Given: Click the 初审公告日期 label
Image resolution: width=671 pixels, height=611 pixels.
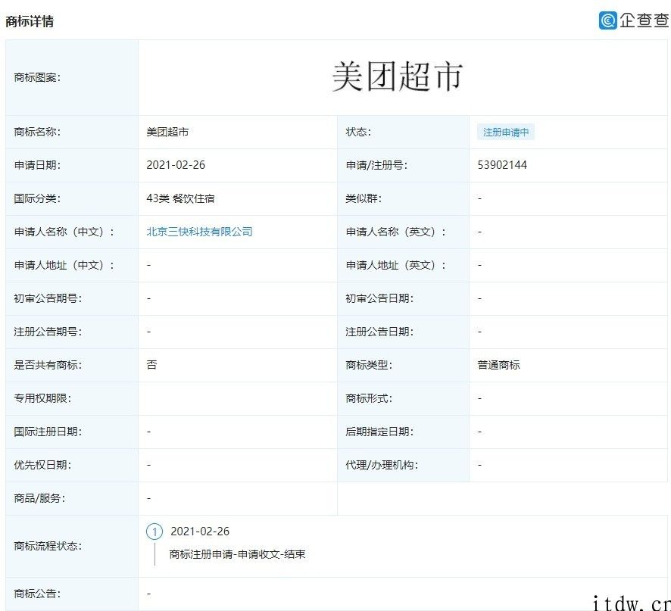Looking at the screenshot, I should pyautogui.click(x=379, y=298).
